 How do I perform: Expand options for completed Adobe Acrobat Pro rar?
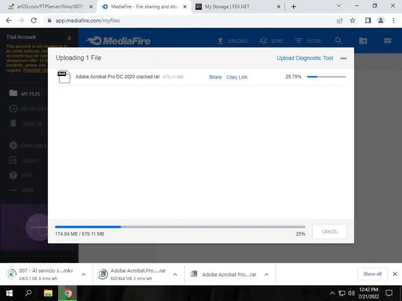[267, 274]
